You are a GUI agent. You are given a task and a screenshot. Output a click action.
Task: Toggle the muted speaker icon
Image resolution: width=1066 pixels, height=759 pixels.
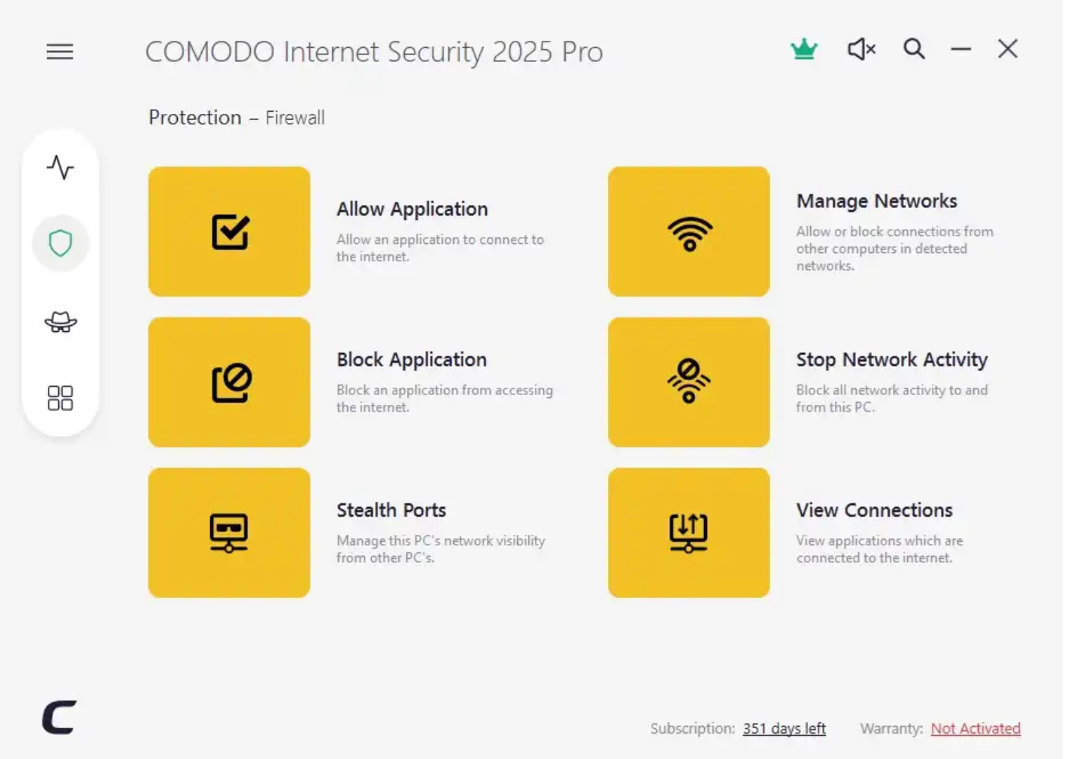[862, 49]
